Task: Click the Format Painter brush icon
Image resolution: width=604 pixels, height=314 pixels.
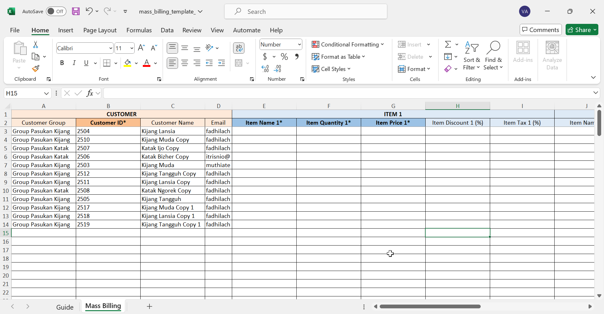Action: coord(36,68)
